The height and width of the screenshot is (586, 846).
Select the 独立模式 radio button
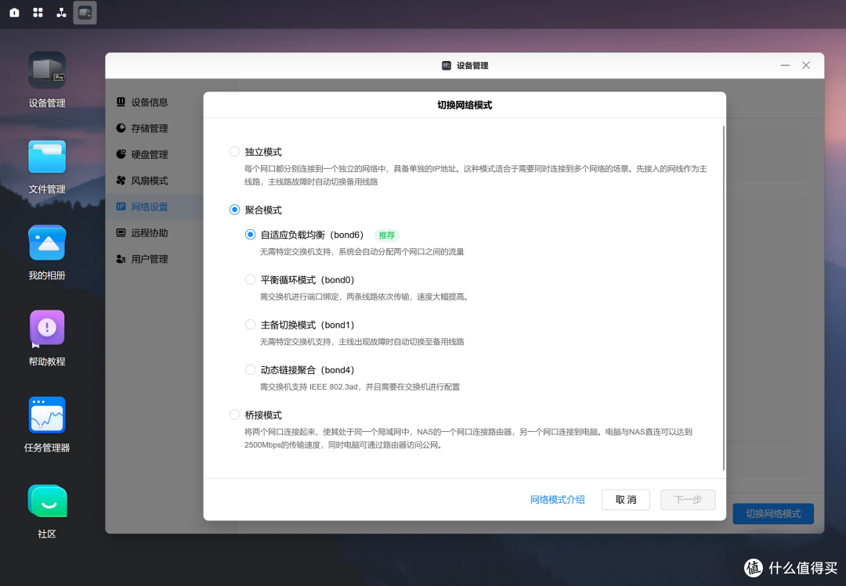point(234,152)
